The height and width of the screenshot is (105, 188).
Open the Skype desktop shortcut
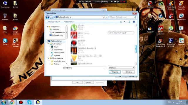(5, 42)
